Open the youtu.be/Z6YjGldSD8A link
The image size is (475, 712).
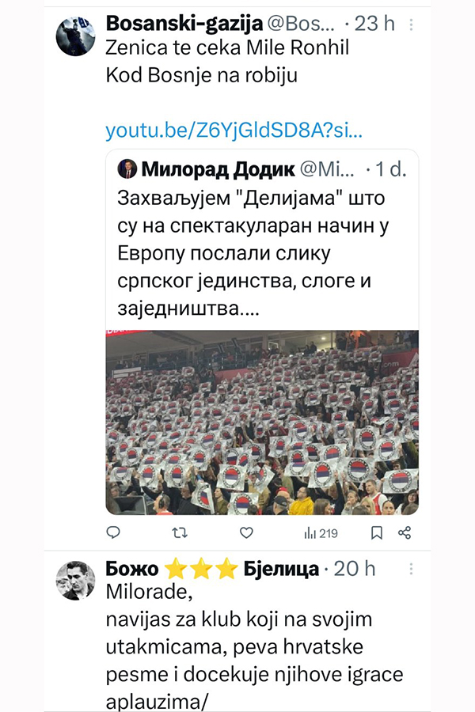234,131
